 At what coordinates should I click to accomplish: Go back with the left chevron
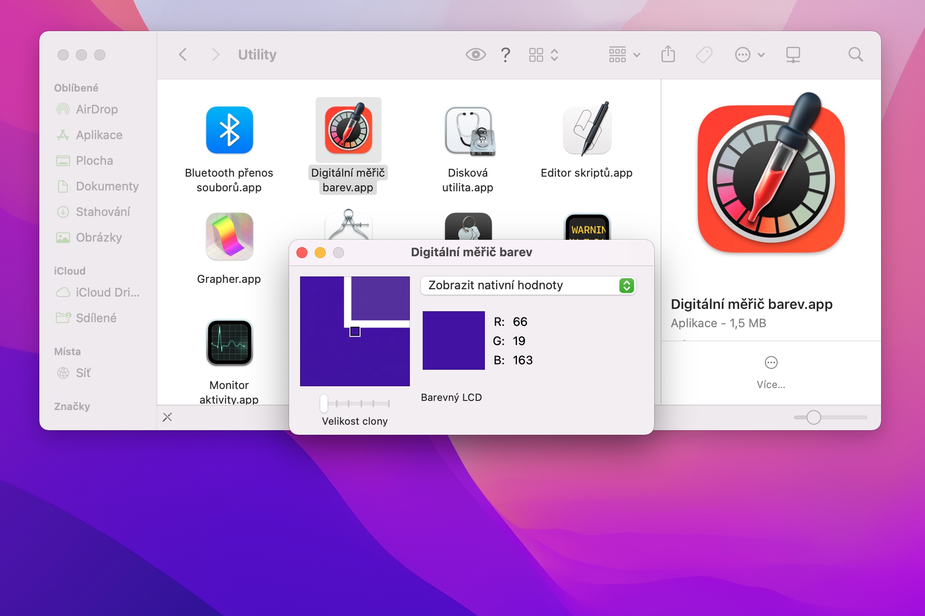point(183,54)
